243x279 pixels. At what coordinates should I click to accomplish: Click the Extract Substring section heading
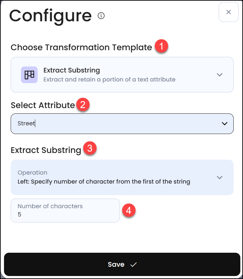[46, 150]
